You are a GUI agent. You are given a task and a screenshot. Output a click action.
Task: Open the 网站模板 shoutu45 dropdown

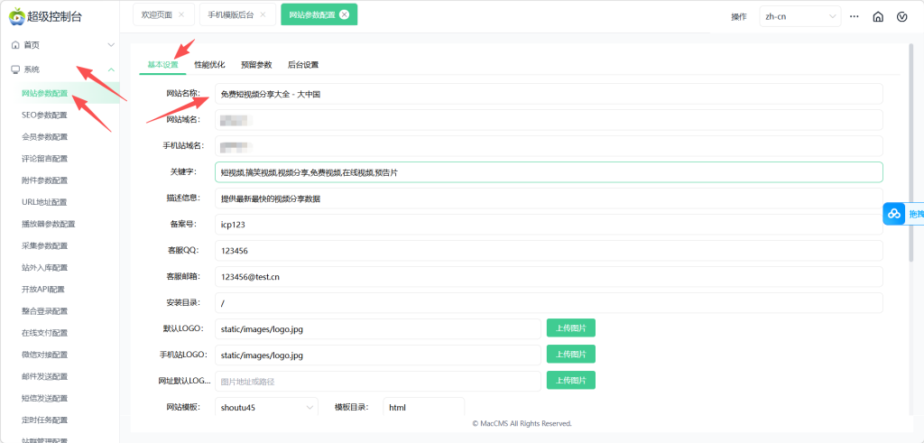pos(265,408)
